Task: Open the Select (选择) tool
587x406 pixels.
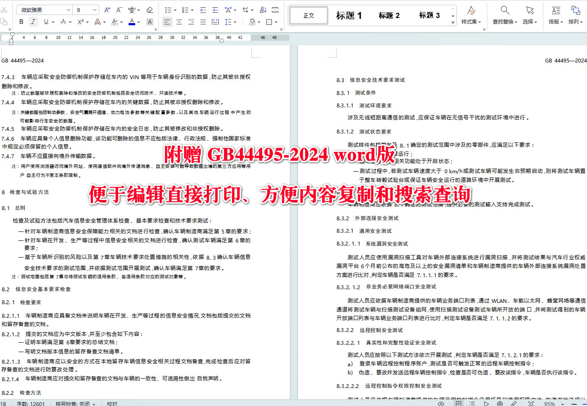Action: click(530, 15)
